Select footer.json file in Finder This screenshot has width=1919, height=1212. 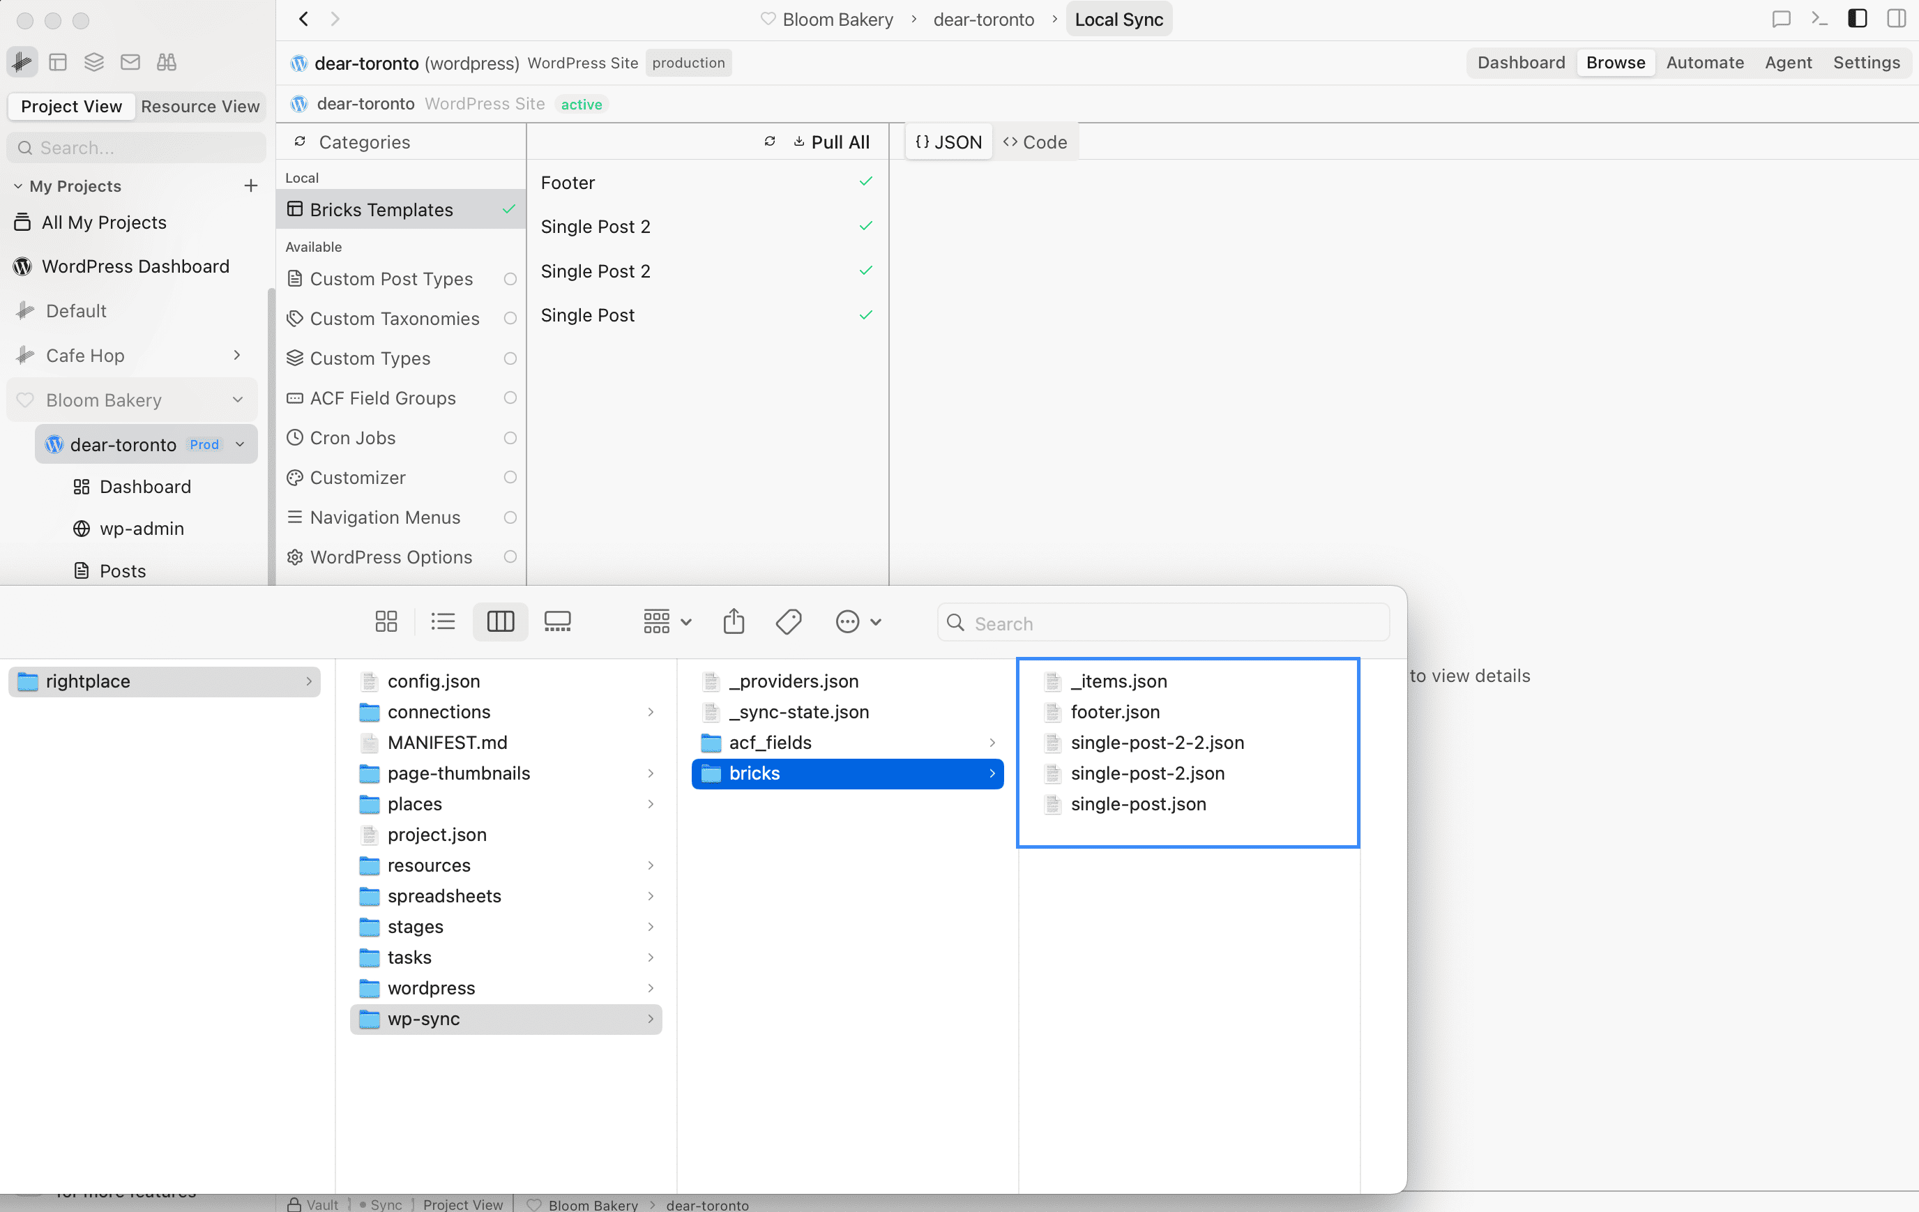click(1114, 711)
